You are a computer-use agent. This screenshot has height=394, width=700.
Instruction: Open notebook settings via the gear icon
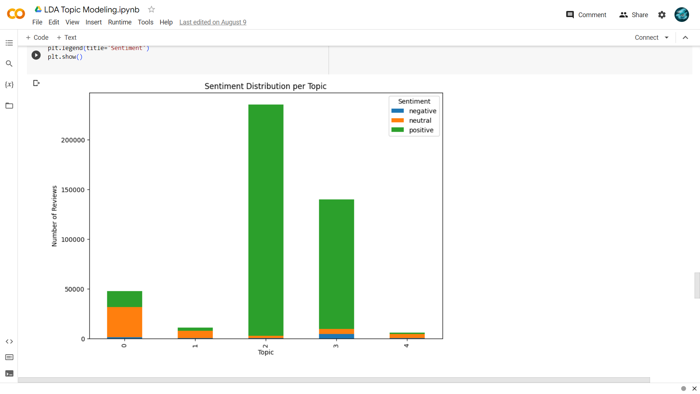(x=662, y=15)
